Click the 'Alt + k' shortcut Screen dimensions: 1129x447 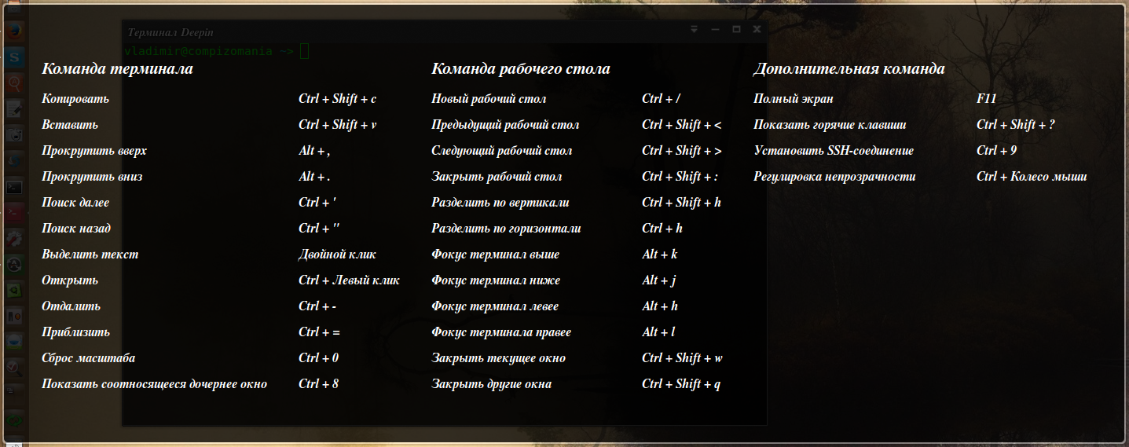[x=660, y=255]
